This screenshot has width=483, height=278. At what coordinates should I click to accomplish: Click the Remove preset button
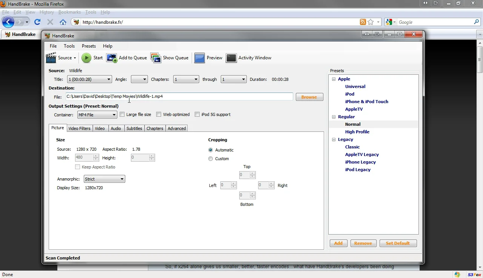click(363, 243)
